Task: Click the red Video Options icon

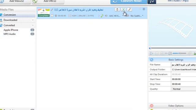Action: tap(152, 106)
